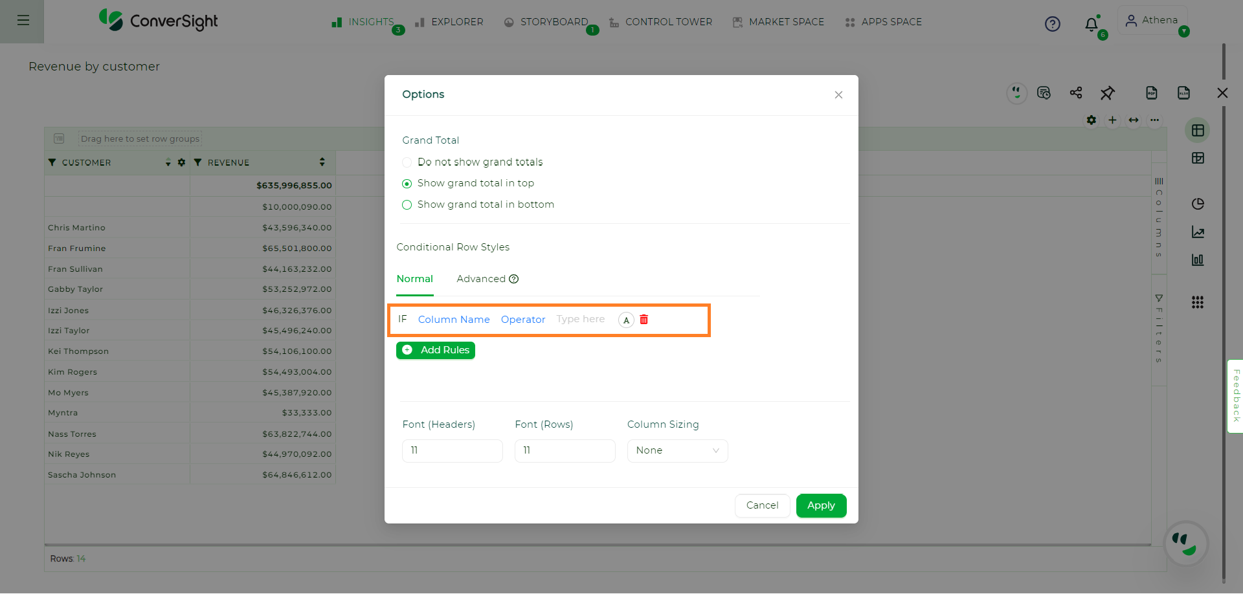Open the bar chart view in the sidebar
1243x594 pixels.
(1198, 260)
